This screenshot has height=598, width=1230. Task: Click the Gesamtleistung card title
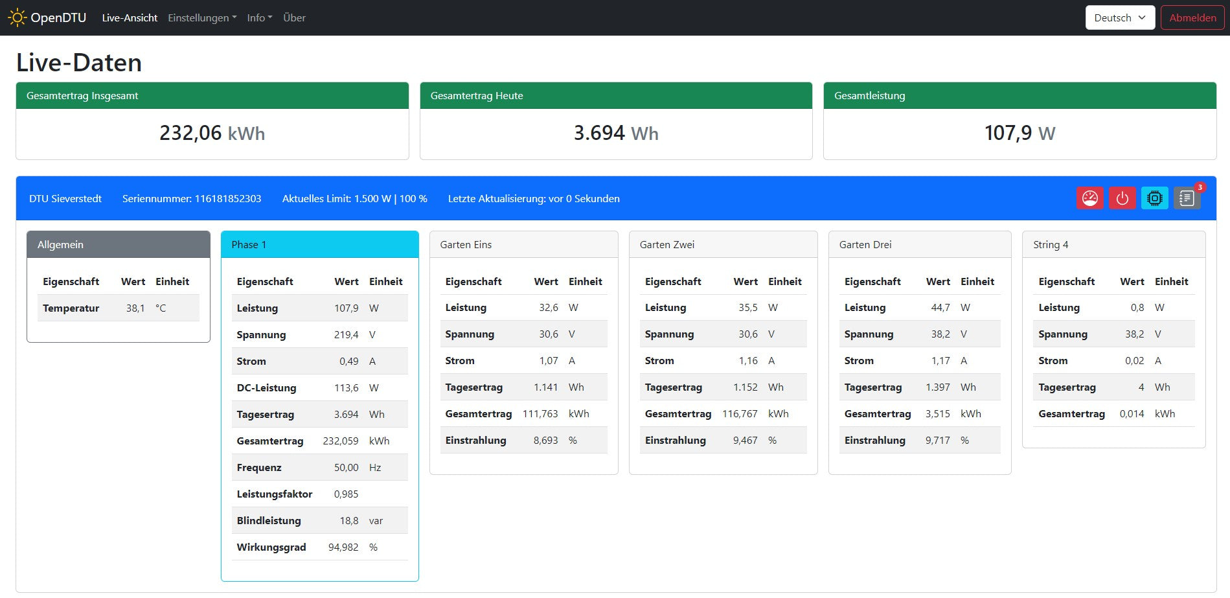click(x=870, y=96)
